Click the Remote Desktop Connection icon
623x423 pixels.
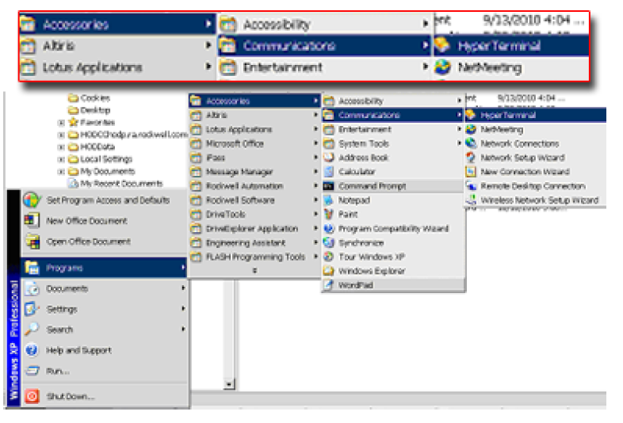pyautogui.click(x=472, y=186)
